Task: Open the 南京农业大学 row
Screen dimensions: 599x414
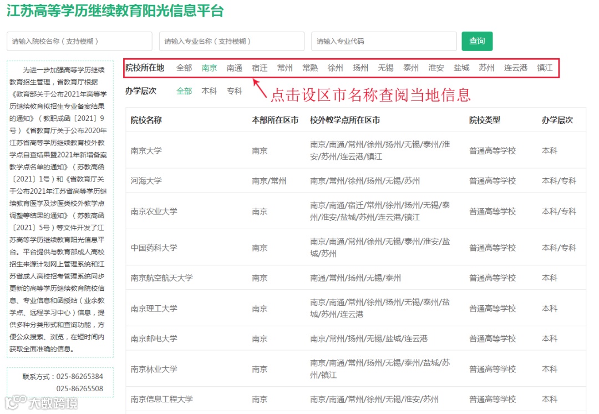Action: pos(356,211)
